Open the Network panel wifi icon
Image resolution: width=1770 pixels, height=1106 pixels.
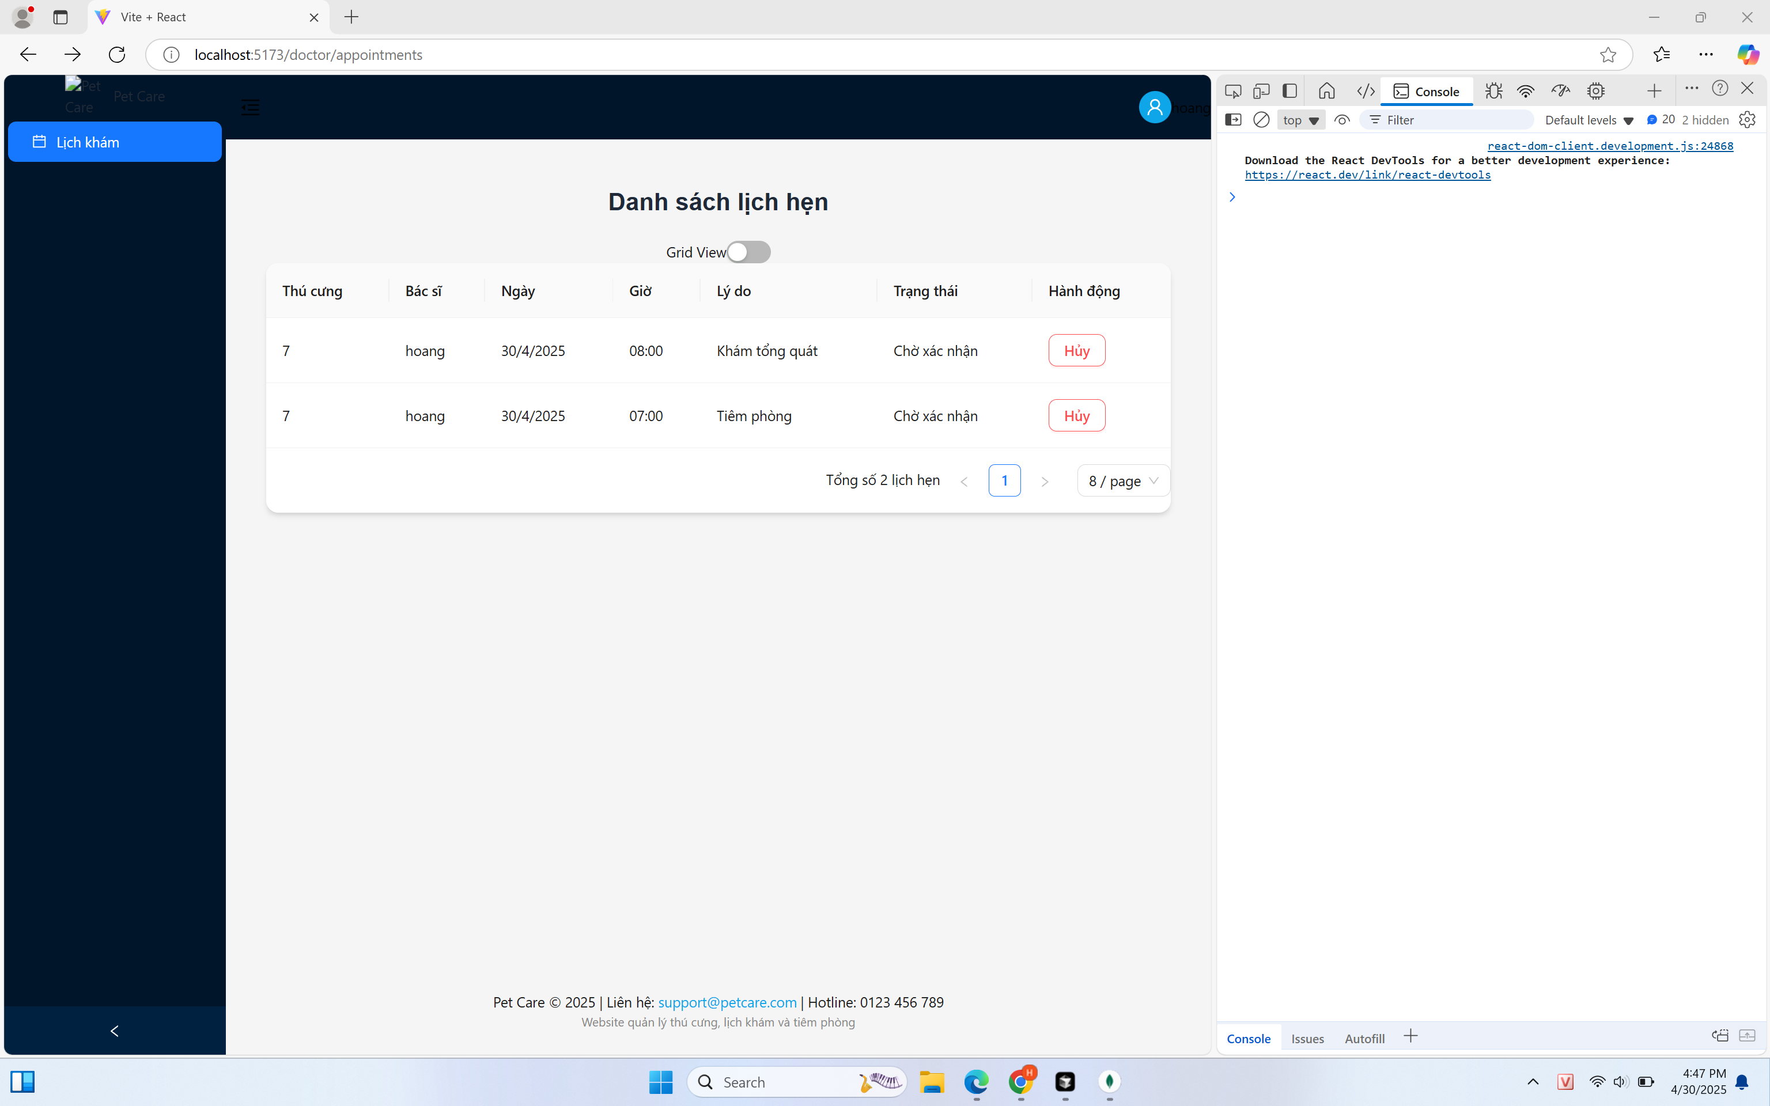tap(1525, 90)
